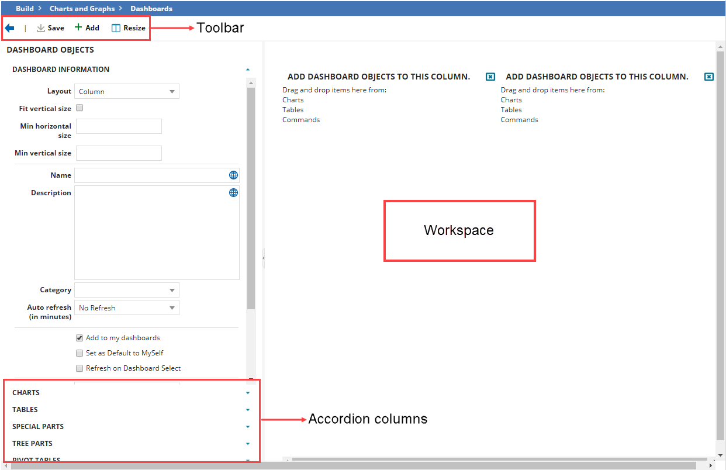Collapse the DASHBOARD INFORMATION section
Screen dimensions: 726x470
247,69
